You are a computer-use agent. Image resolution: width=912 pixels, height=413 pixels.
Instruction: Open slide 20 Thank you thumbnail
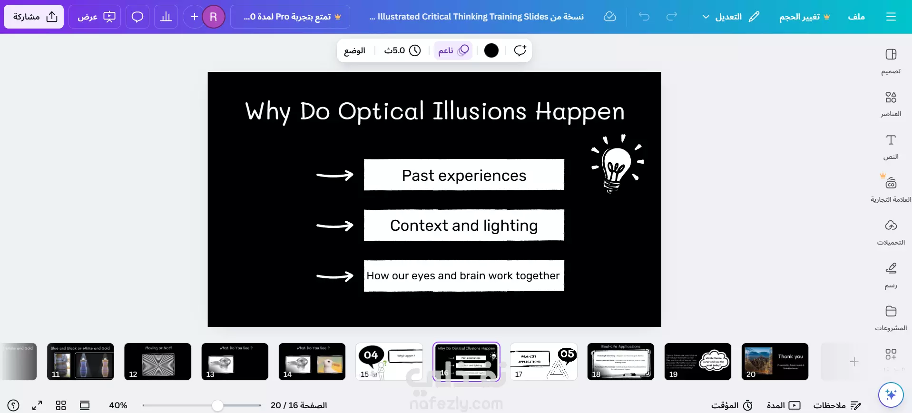point(775,362)
